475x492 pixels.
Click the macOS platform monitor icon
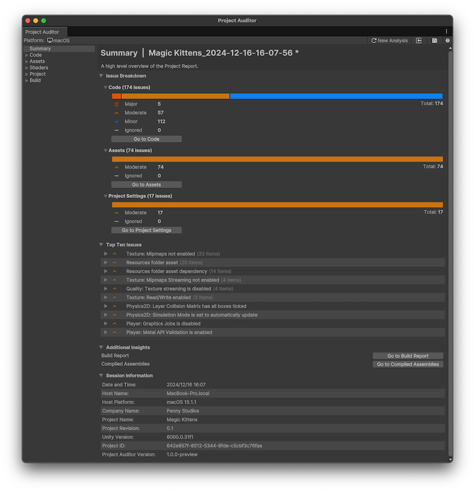tap(50, 41)
